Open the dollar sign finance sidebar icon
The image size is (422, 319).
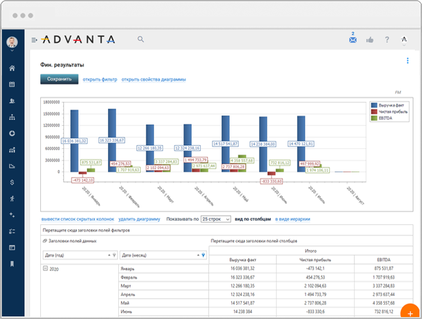[12, 182]
